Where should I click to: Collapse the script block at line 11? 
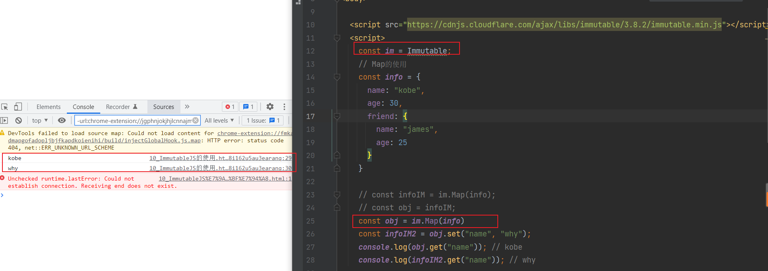pos(337,38)
